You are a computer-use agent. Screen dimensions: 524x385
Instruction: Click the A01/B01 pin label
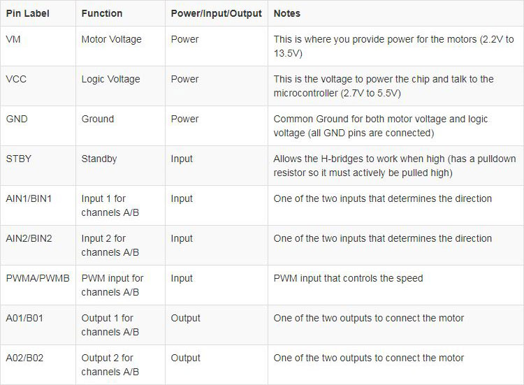[x=24, y=318]
